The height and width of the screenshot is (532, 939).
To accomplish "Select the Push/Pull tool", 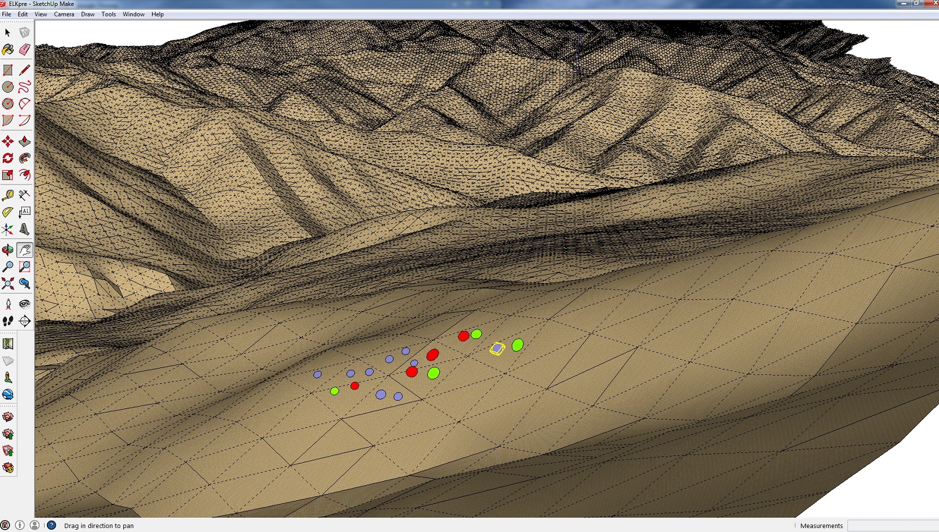I will [x=25, y=141].
